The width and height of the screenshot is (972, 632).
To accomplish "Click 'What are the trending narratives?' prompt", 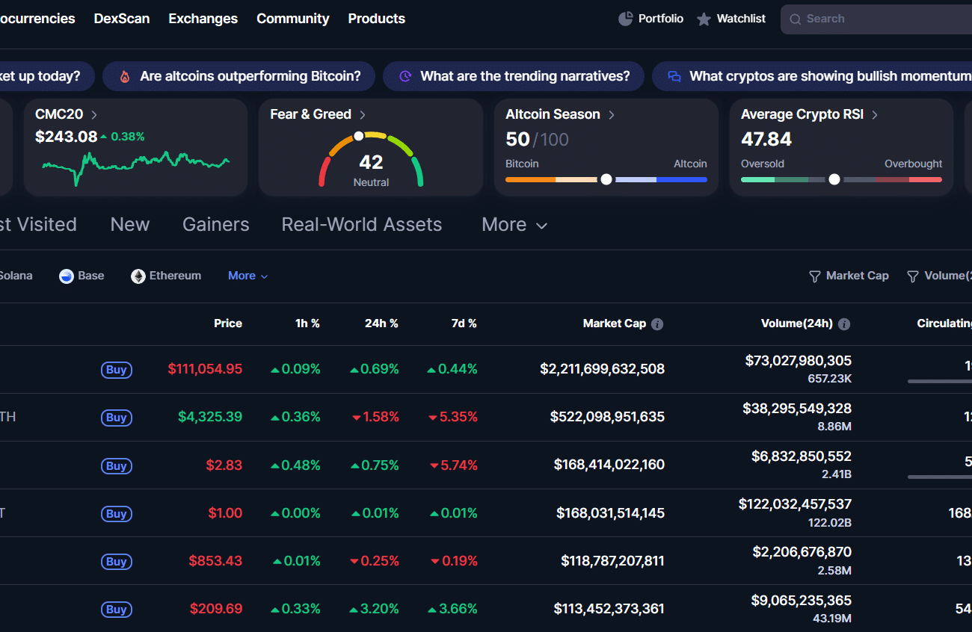I will click(514, 76).
